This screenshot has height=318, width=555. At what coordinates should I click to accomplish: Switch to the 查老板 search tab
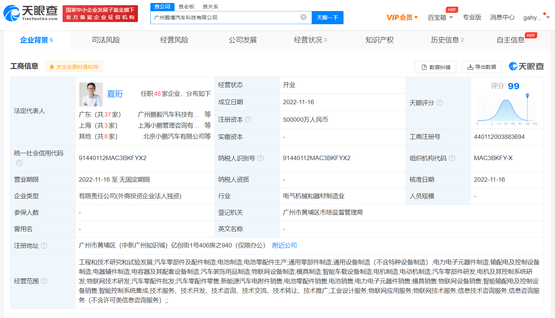186,7
